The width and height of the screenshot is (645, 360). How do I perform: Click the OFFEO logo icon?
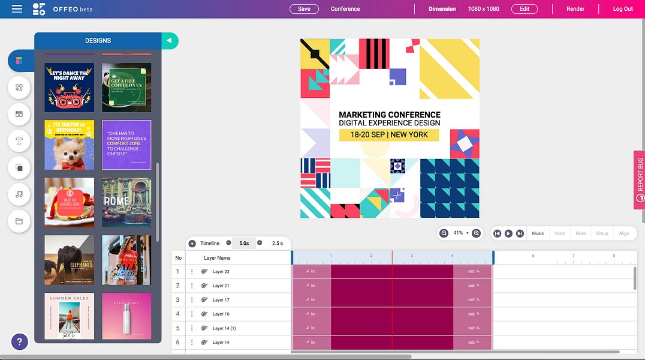[39, 9]
